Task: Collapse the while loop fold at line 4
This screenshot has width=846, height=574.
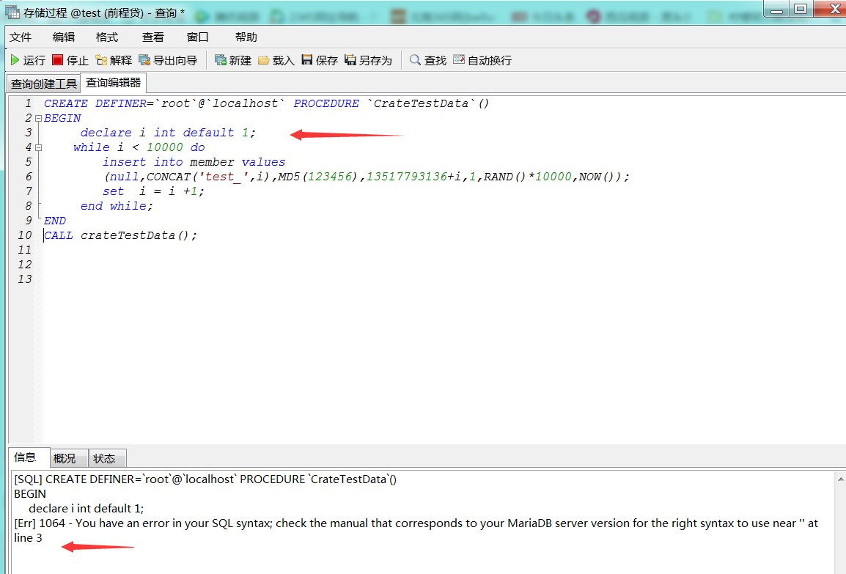Action: (38, 147)
